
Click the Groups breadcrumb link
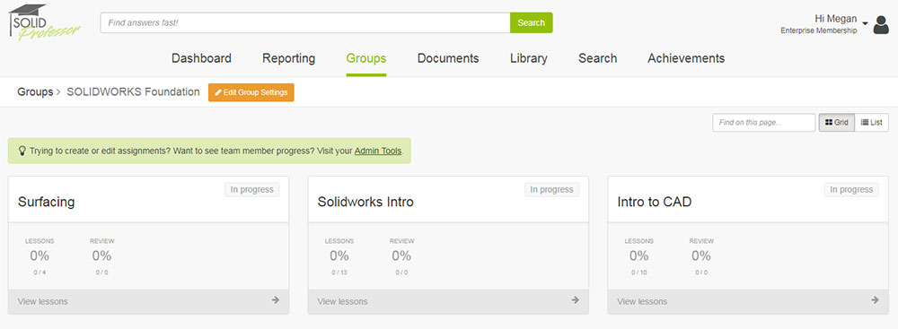tap(35, 92)
